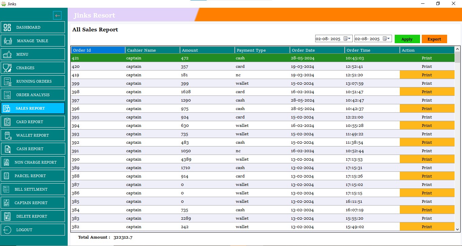Click the table scrollbar up arrow

458,49
